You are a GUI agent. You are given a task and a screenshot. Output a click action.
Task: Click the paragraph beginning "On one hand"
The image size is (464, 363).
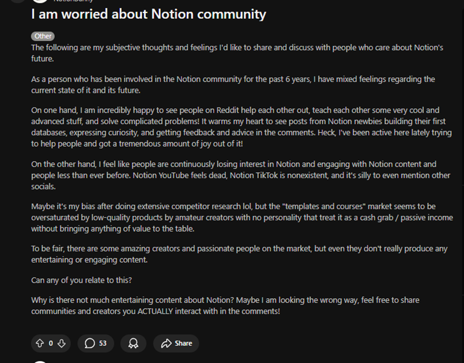tap(241, 127)
